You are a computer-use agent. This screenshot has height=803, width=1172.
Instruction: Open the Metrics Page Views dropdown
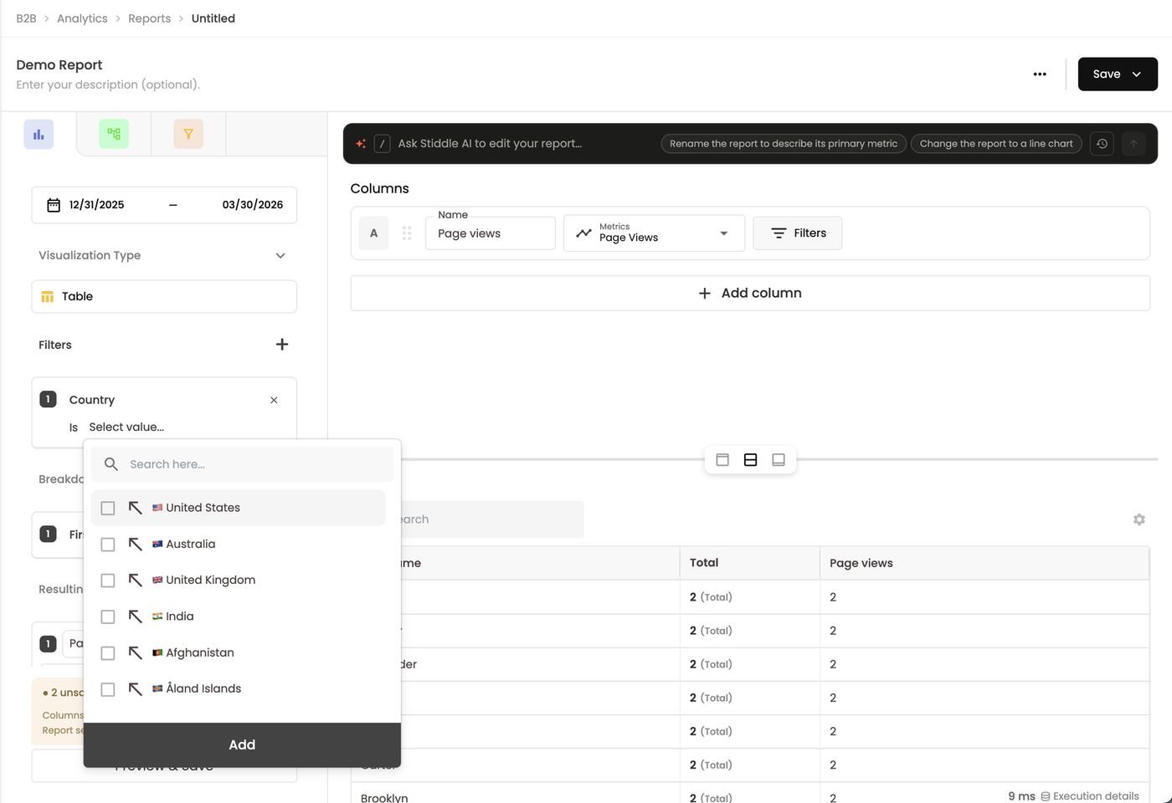click(655, 233)
